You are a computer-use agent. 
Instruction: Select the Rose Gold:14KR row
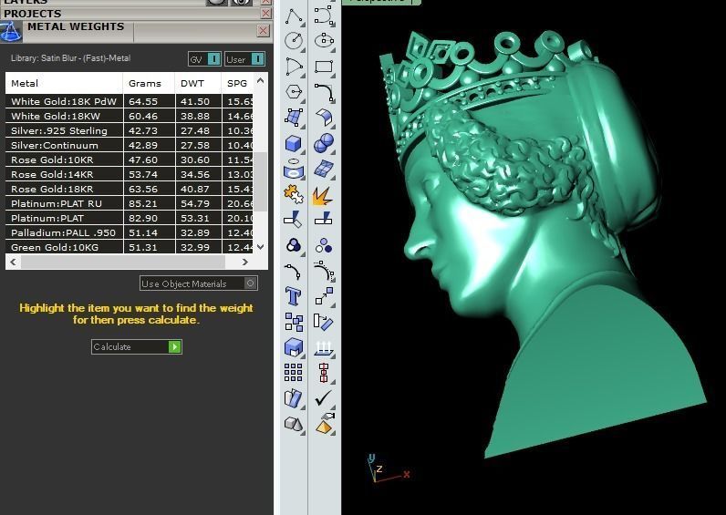pos(130,174)
